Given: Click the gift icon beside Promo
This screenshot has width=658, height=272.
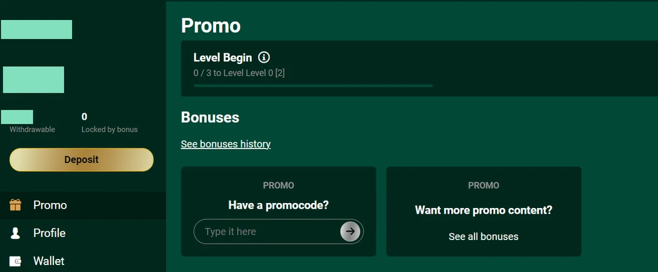Looking at the screenshot, I should click(16, 205).
